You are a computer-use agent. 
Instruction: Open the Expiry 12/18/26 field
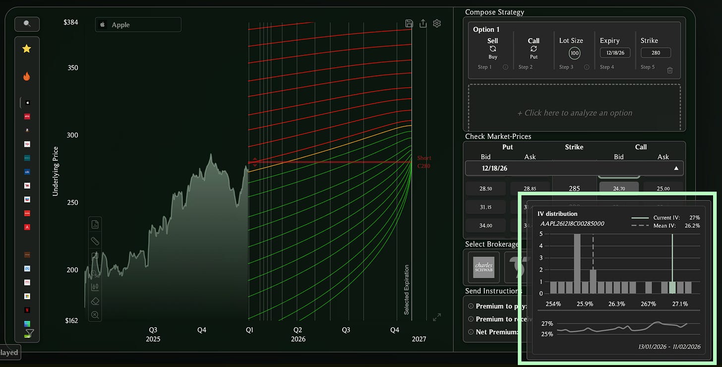point(615,53)
